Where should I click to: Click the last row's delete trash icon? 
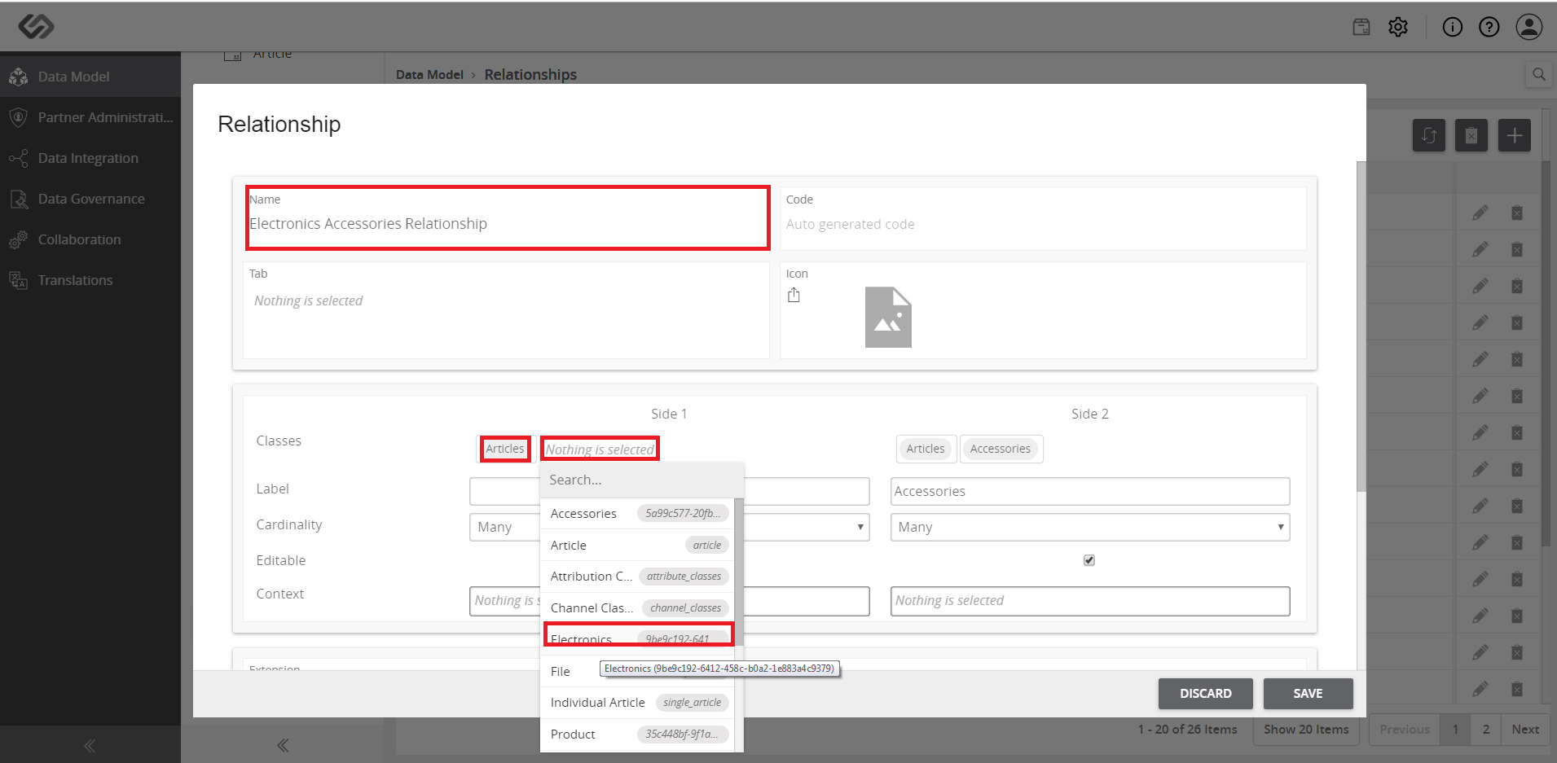coord(1517,689)
